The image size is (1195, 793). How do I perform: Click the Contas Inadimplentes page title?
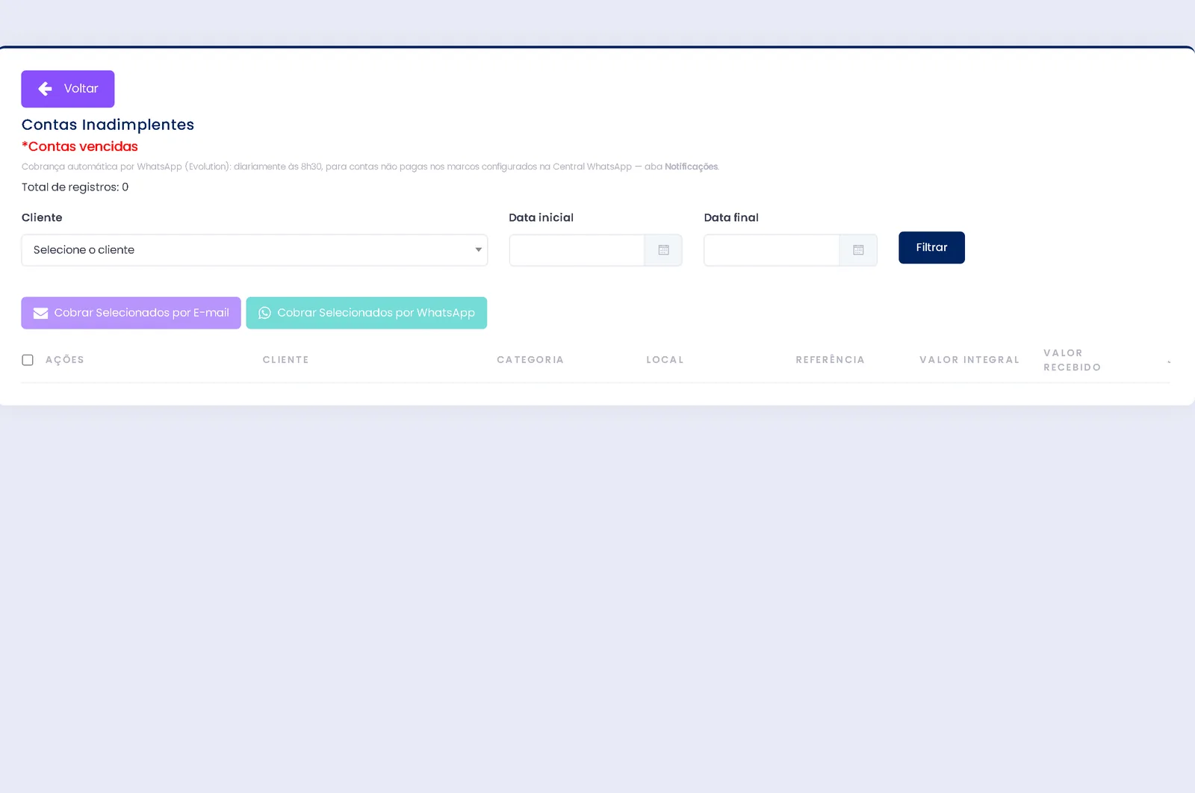click(108, 125)
